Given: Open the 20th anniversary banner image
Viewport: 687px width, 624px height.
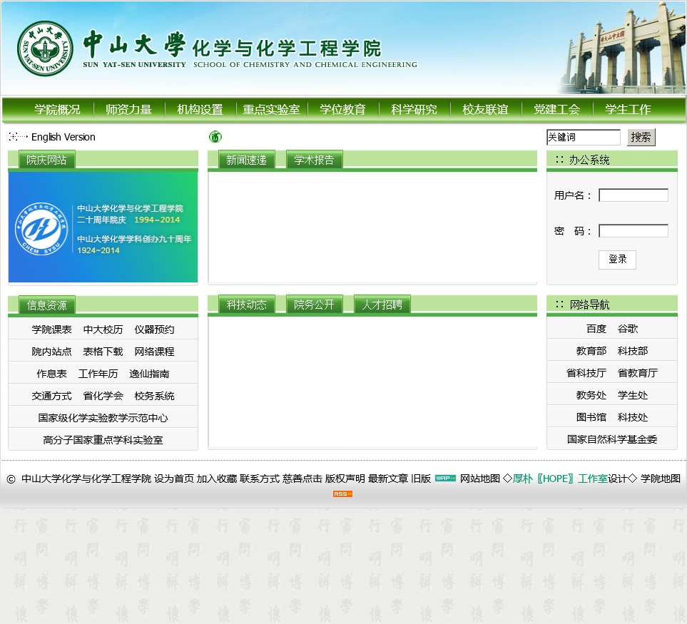Looking at the screenshot, I should [x=103, y=227].
